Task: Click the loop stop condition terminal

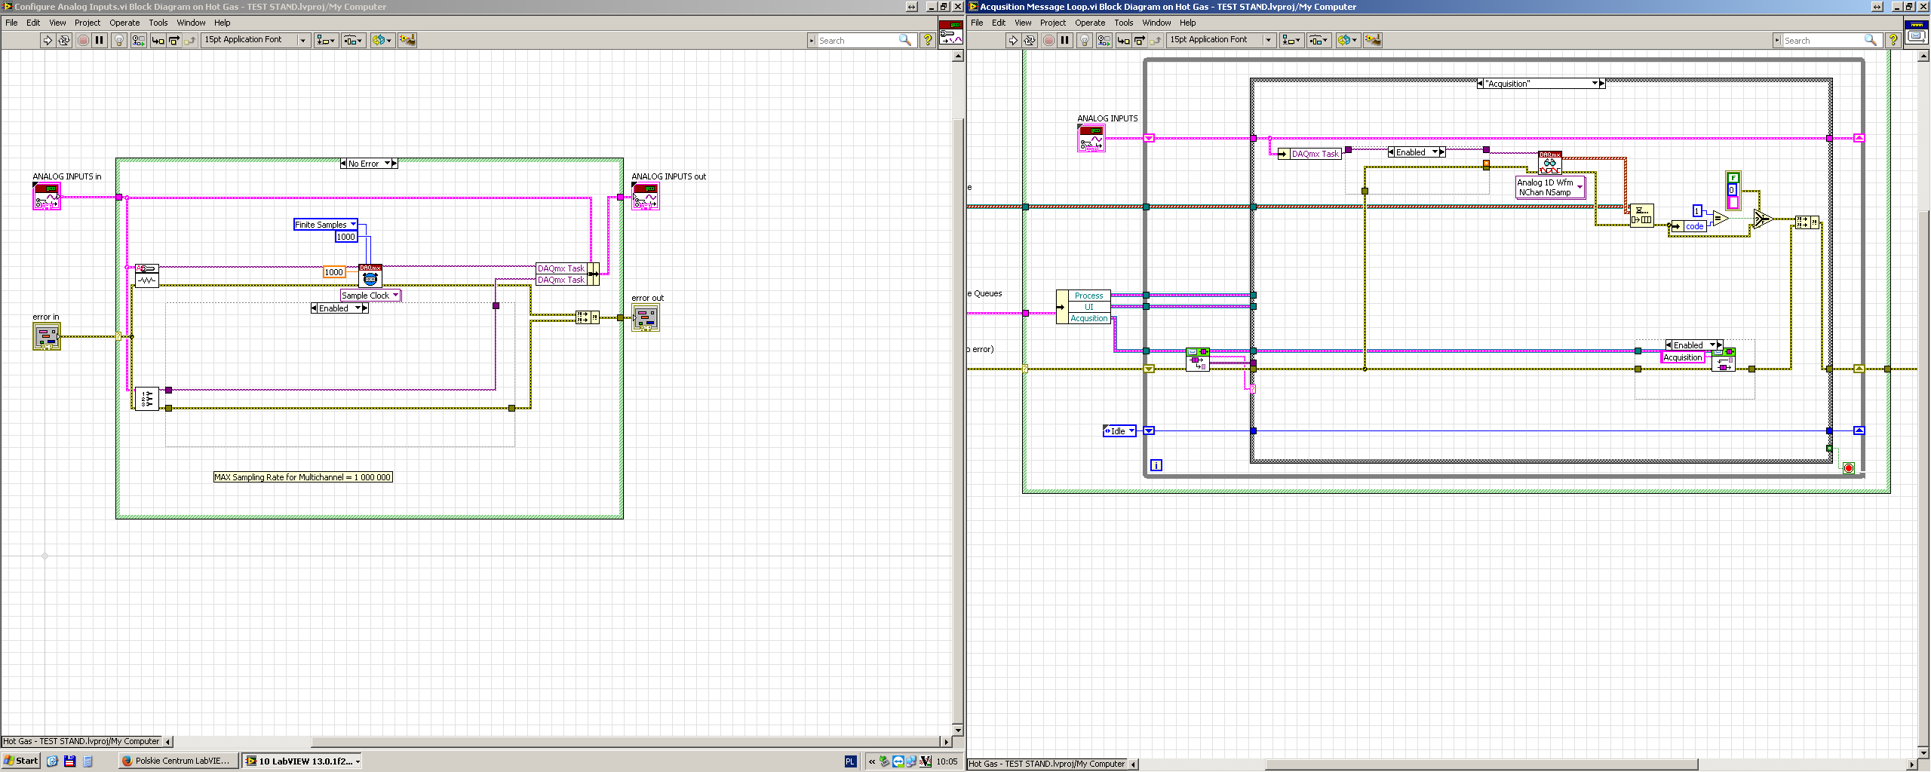Action: [x=1848, y=468]
